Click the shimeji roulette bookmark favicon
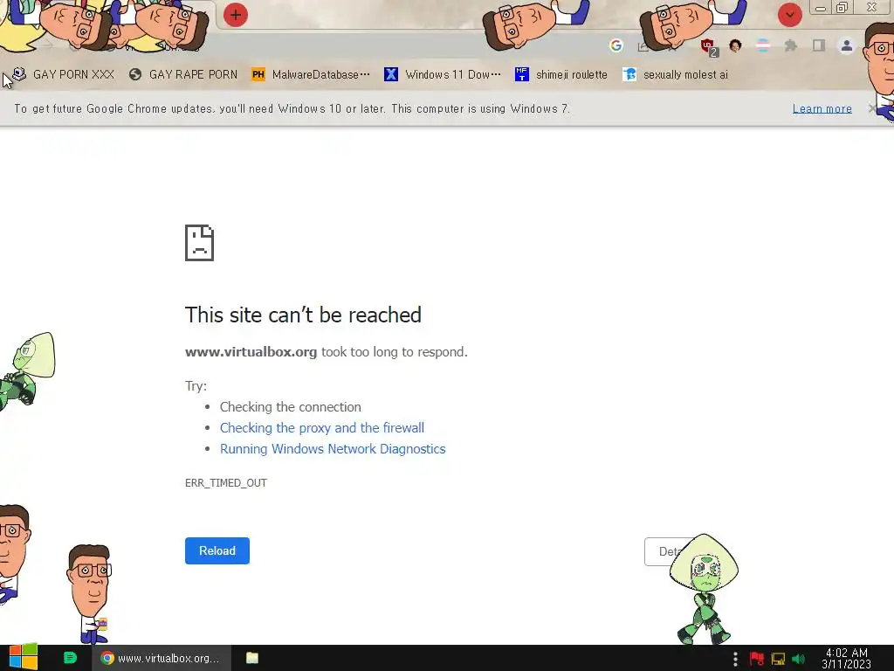 pos(522,74)
